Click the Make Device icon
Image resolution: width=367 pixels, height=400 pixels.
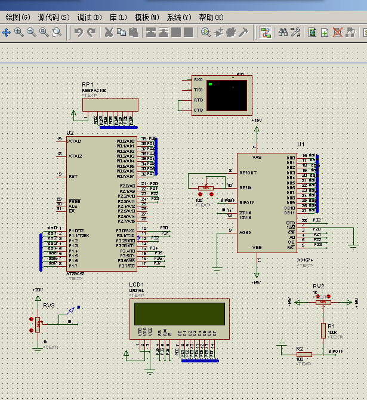pyautogui.click(x=218, y=33)
